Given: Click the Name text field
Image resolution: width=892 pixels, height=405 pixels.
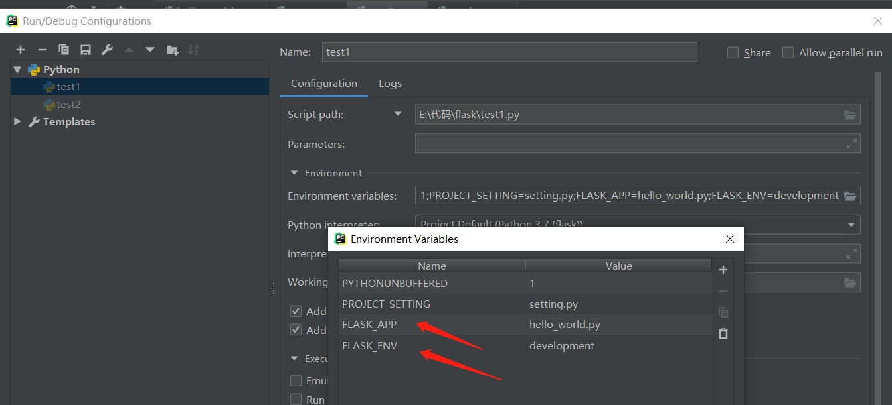Looking at the screenshot, I should pos(509,52).
